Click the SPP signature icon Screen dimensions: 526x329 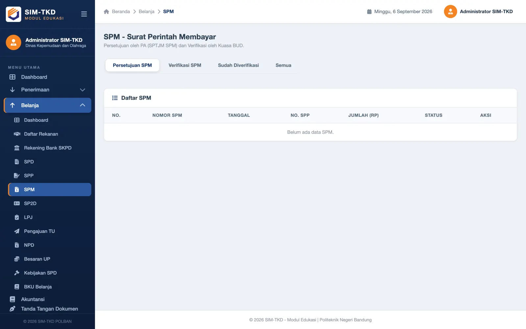(17, 175)
